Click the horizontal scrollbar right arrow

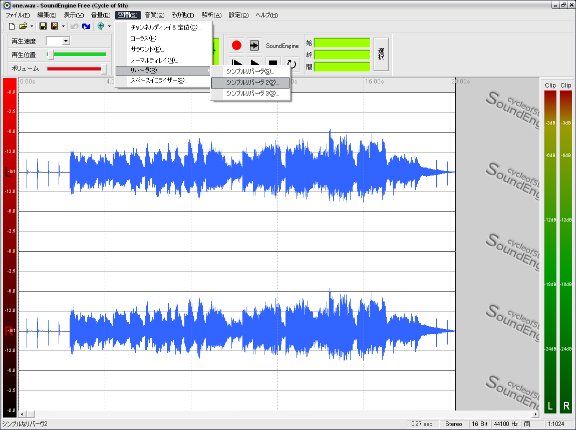(x=535, y=414)
